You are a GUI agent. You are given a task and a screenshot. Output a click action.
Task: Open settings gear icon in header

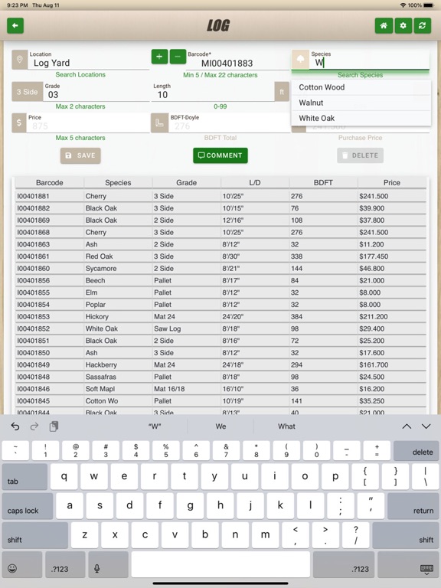click(x=403, y=25)
